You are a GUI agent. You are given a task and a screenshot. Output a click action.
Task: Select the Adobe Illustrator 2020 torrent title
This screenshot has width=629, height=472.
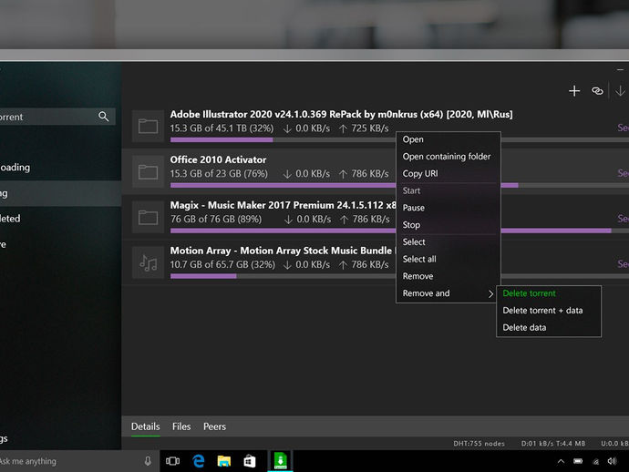tap(341, 114)
